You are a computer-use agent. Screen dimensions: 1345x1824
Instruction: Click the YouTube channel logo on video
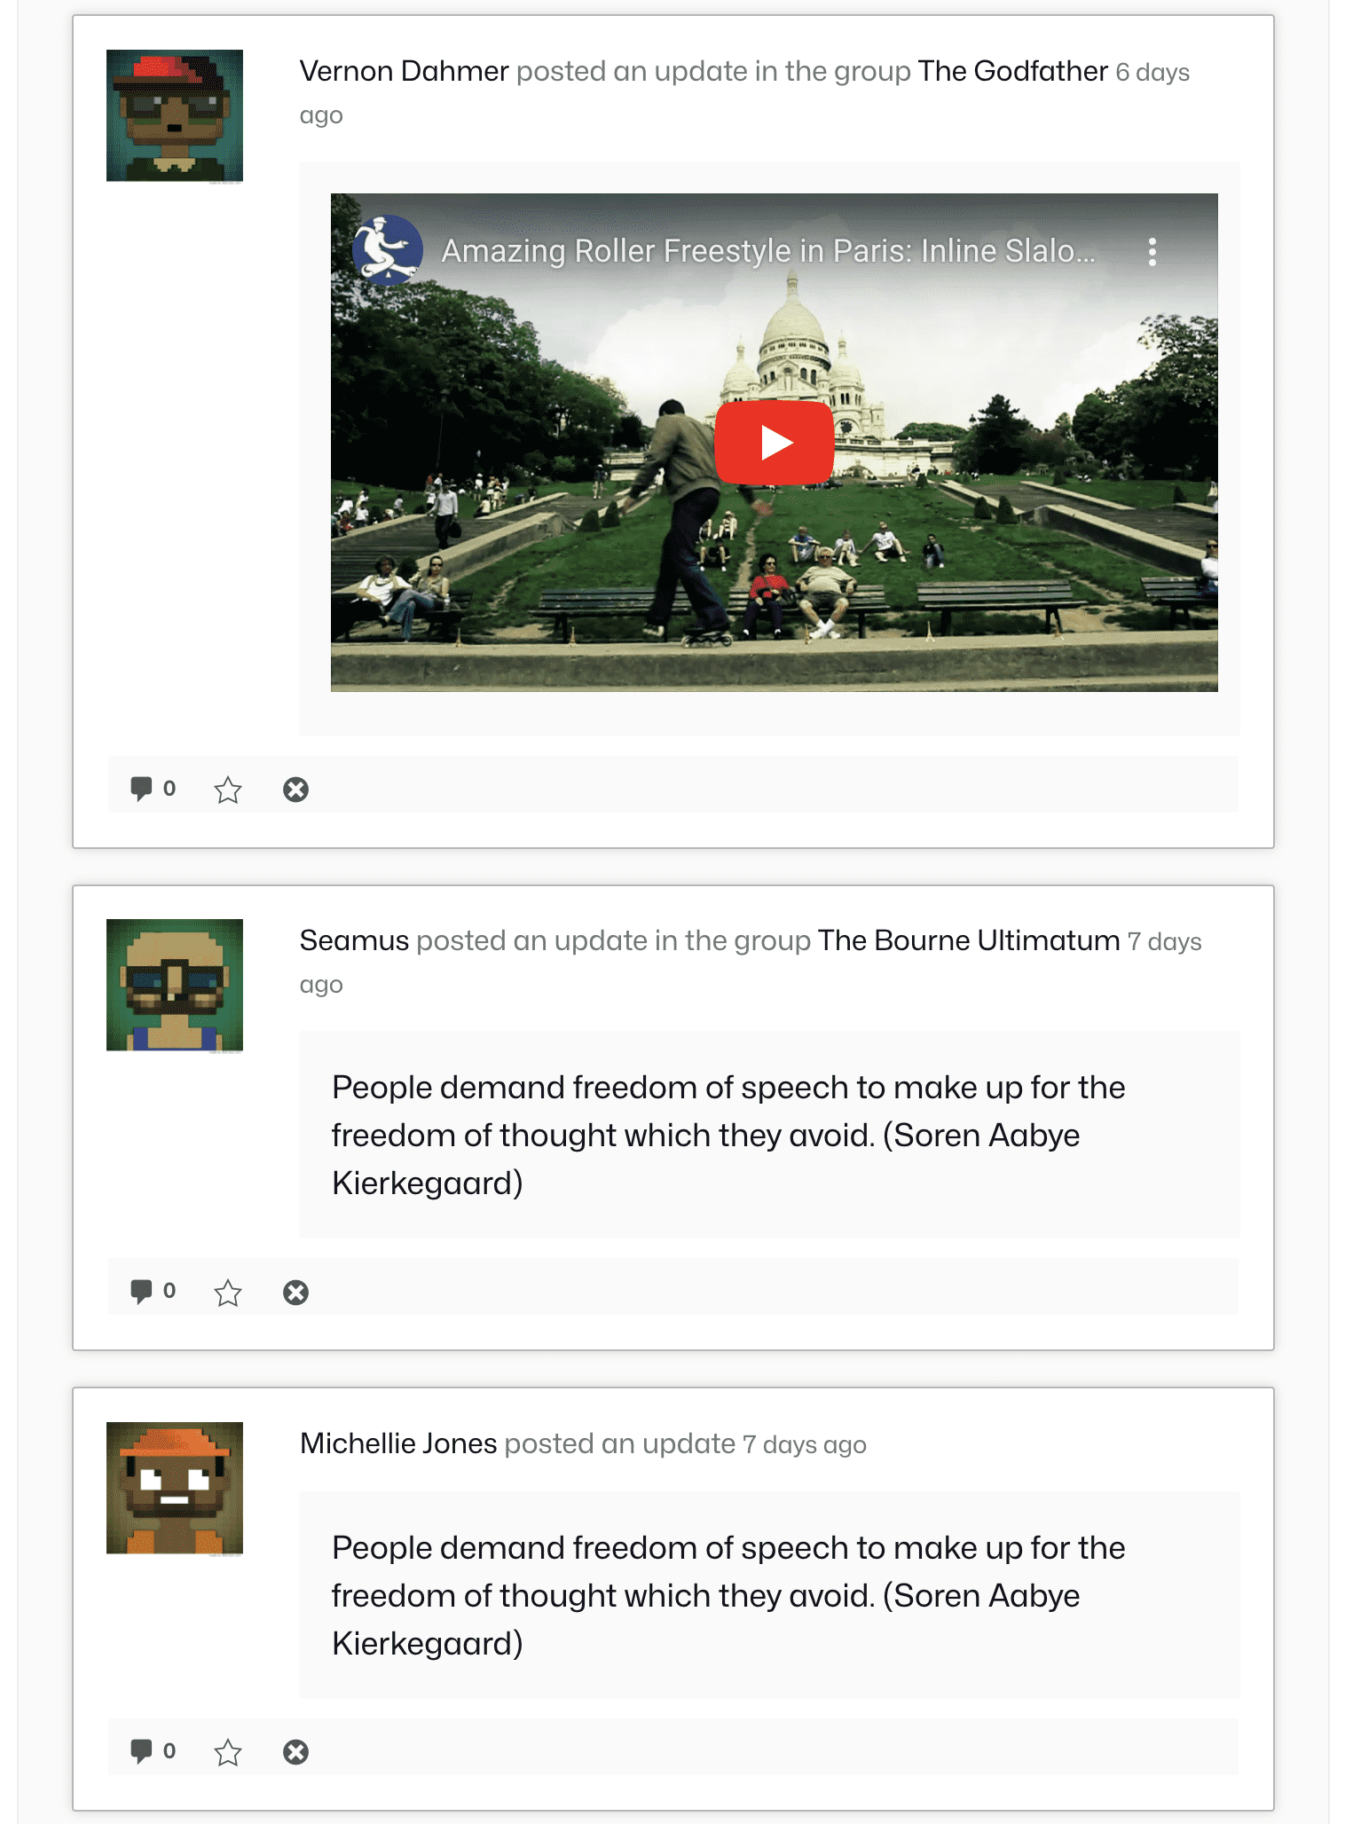pyautogui.click(x=388, y=250)
